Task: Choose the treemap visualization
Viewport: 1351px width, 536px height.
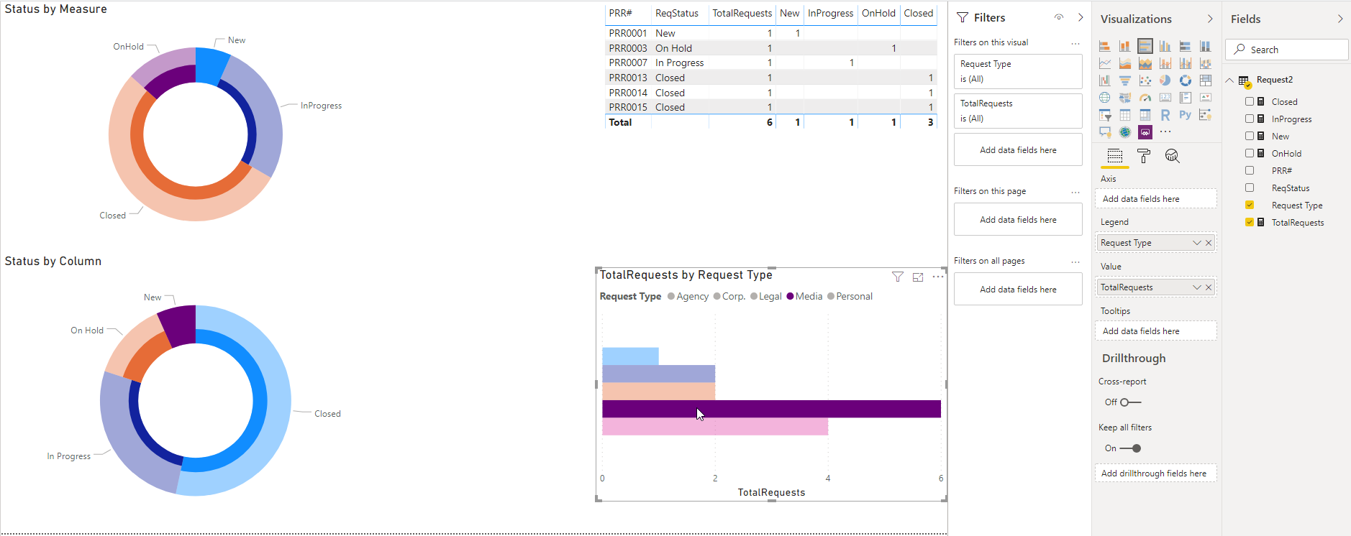Action: click(x=1205, y=80)
